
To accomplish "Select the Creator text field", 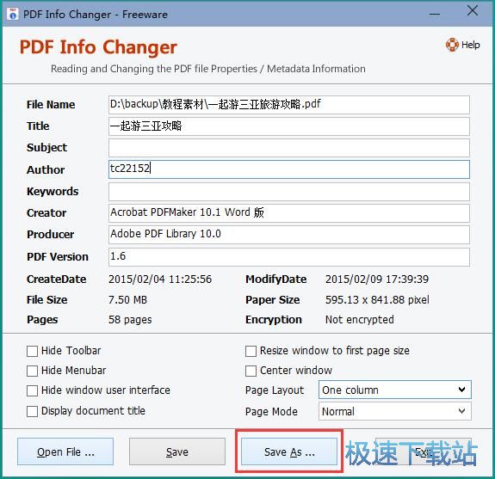I will tap(289, 213).
